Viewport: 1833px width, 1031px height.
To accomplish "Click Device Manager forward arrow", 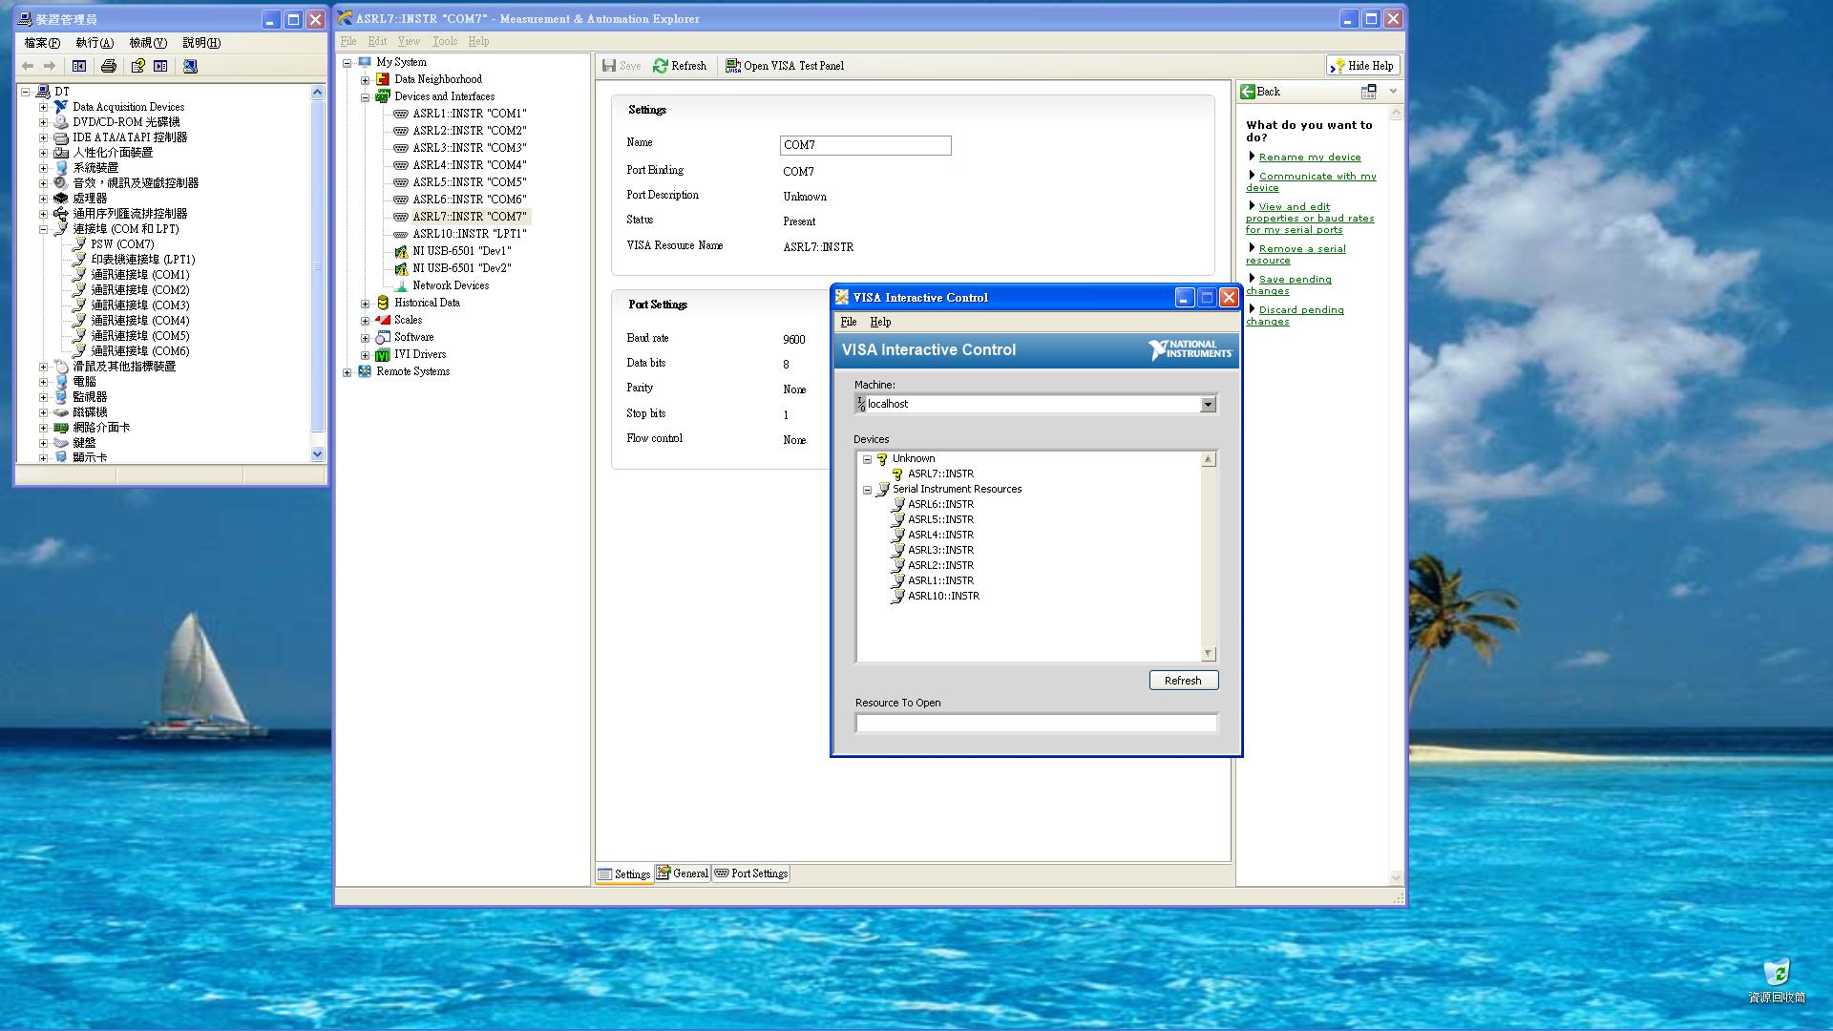I will click(50, 66).
